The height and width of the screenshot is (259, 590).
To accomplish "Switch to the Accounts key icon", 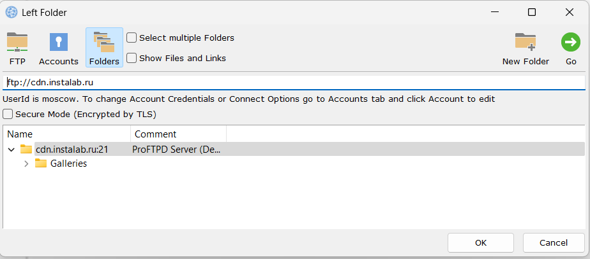I will [x=59, y=42].
